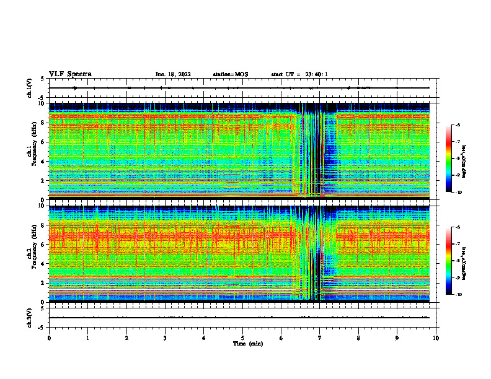
Task: Click time axis tick label "4"
Action: tap(204, 338)
